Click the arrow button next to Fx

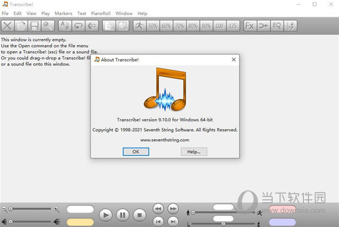coord(264,26)
